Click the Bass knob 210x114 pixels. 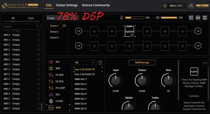coord(168,80)
